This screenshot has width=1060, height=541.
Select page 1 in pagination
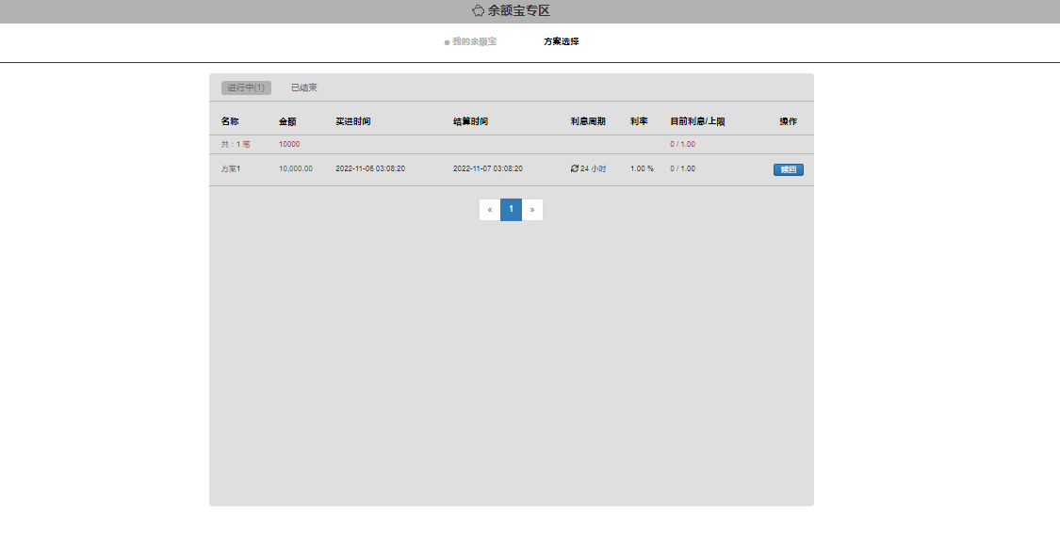511,210
